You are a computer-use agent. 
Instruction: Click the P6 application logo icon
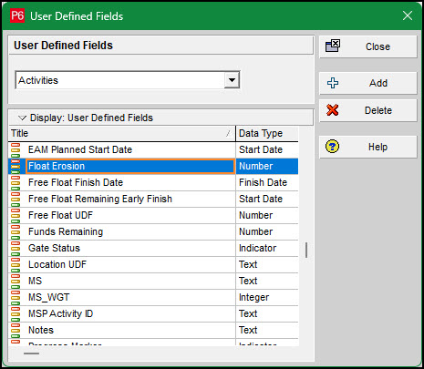[17, 15]
